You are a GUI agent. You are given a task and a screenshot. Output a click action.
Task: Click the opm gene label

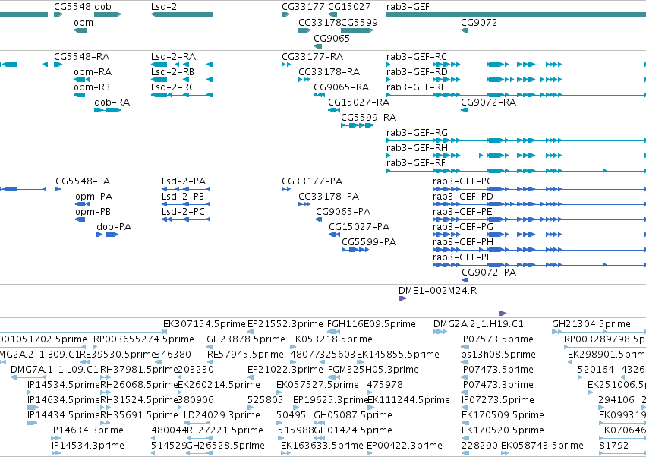84,23
